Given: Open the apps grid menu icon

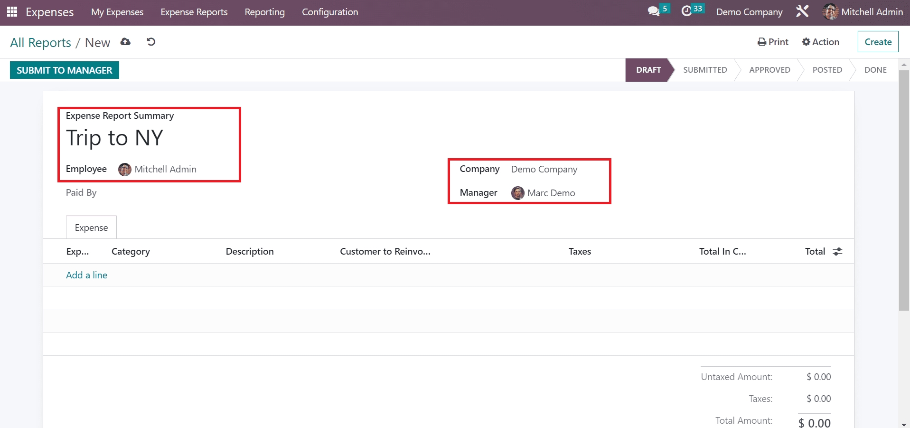Looking at the screenshot, I should pos(12,12).
